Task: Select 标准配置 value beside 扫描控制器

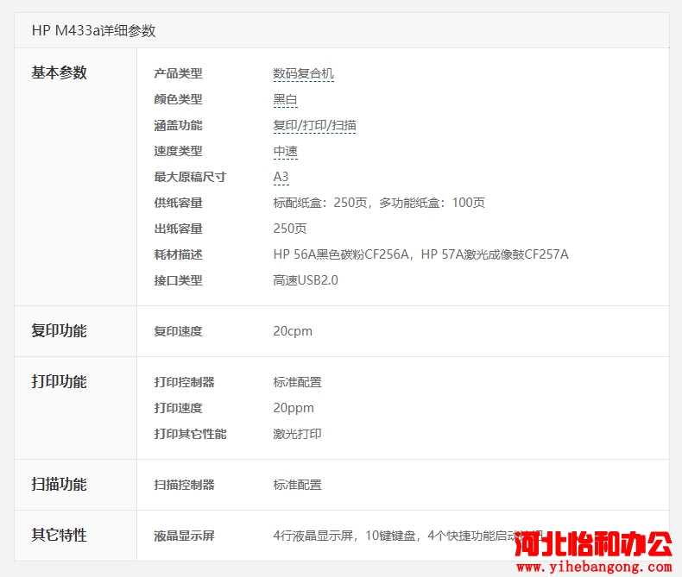Action: coord(298,485)
